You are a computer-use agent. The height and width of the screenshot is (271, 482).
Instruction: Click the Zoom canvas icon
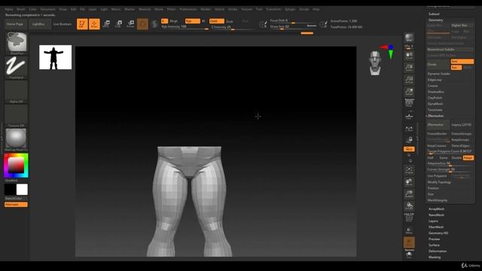pyautogui.click(x=409, y=68)
